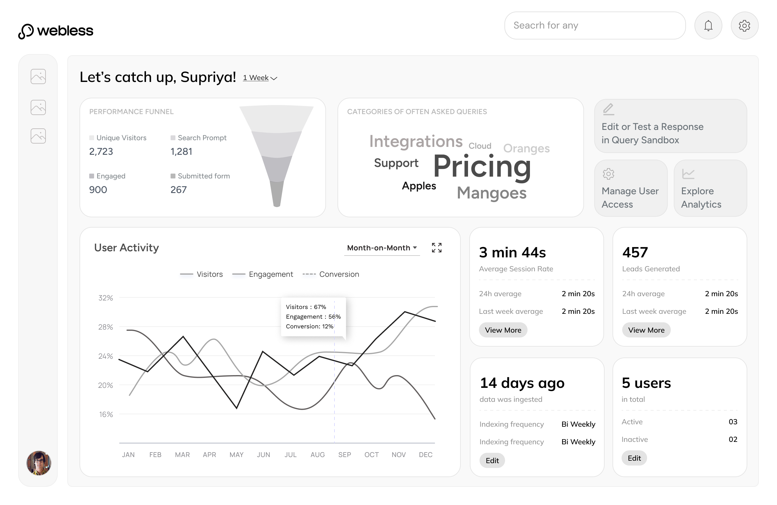The image size is (777, 505).
Task: Click the notification bell icon
Action: [708, 25]
